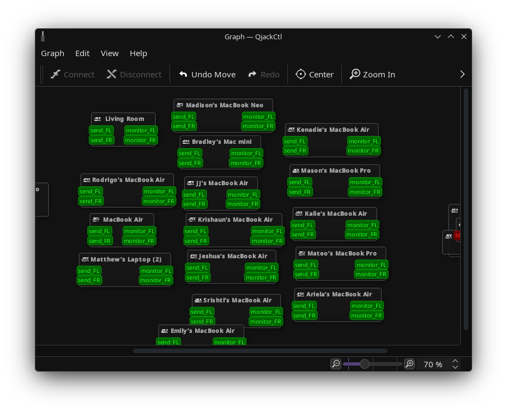Click the 70 % zoom field
The width and height of the screenshot is (507, 413).
[433, 364]
